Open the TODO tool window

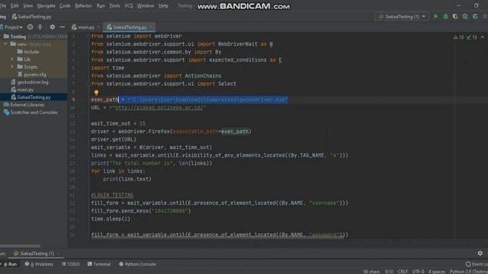71,264
